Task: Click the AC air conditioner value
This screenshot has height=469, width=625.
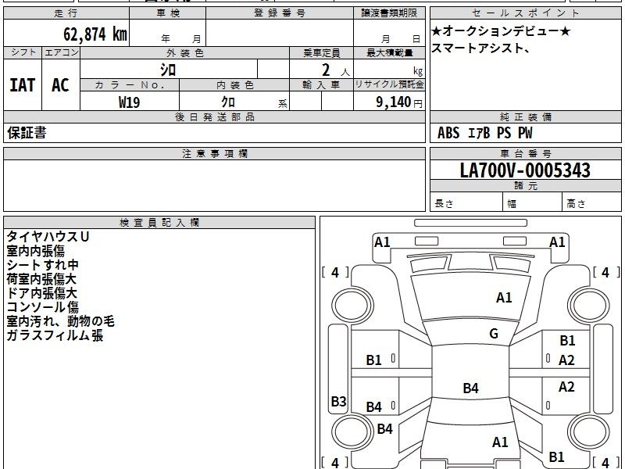Action: 61,85
